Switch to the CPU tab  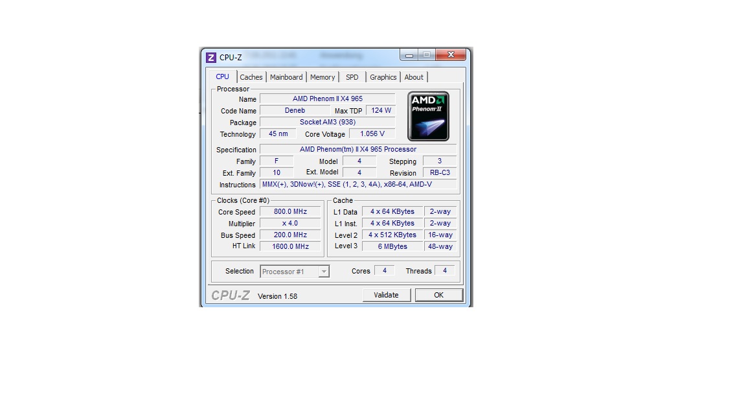222,76
